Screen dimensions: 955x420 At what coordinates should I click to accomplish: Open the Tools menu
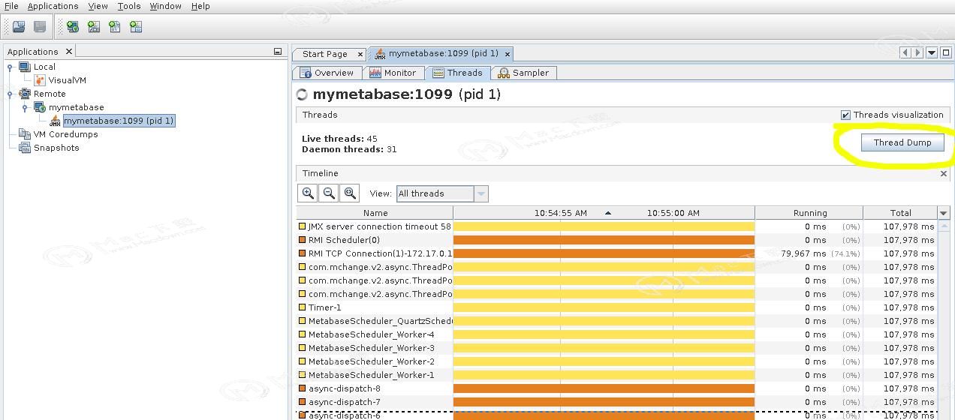coord(129,6)
